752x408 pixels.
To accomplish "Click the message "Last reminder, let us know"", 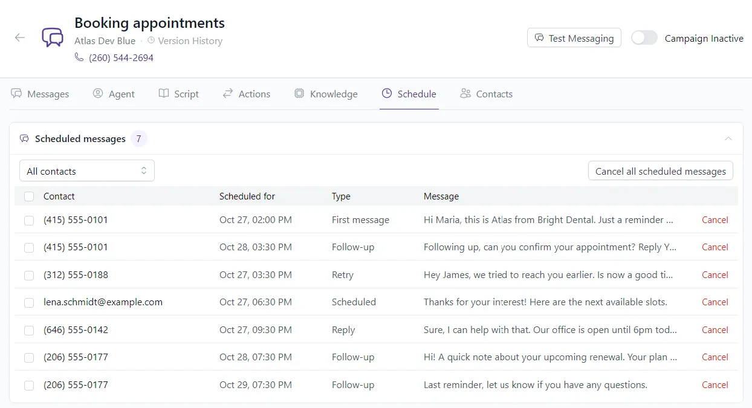I will (536, 385).
